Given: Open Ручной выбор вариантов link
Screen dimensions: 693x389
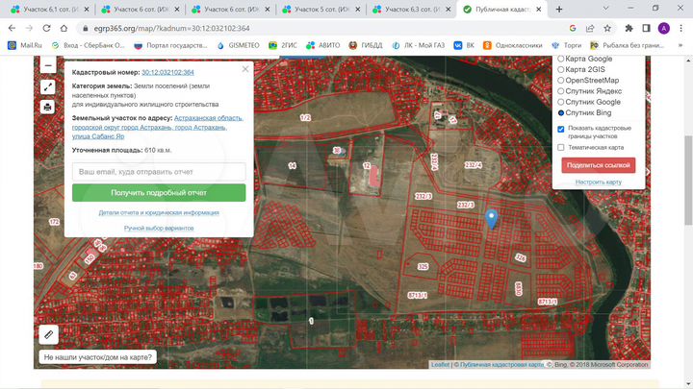Looking at the screenshot, I should [159, 228].
